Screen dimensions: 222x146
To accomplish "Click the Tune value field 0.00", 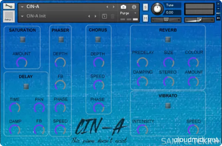I will pos(172,13).
